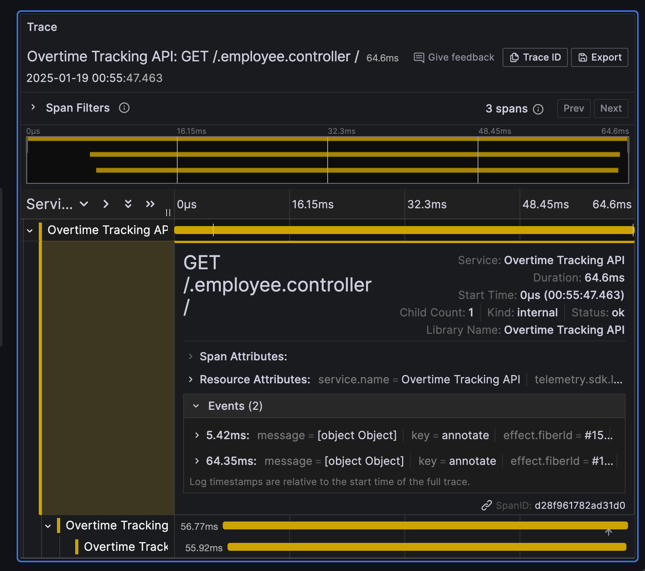Collapse the Overtime Tracking API root span row

(x=30, y=230)
